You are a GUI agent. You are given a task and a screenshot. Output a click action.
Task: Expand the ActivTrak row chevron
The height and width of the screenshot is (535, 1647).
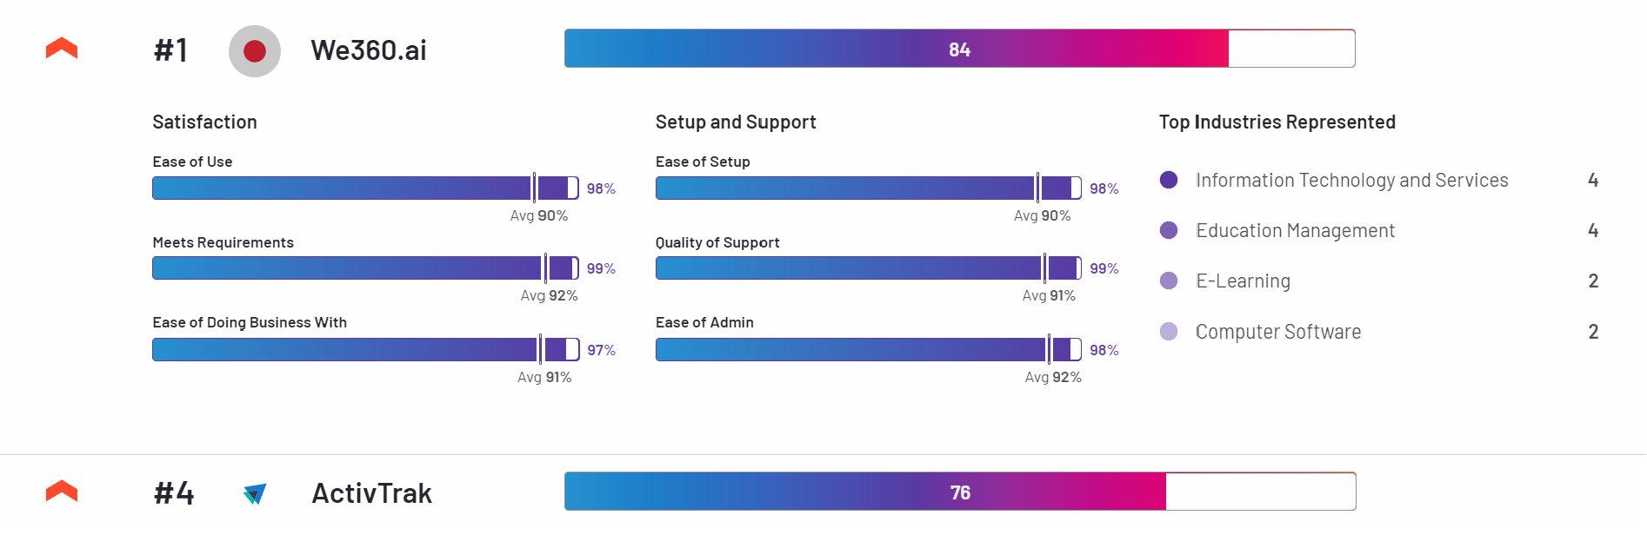click(x=62, y=492)
